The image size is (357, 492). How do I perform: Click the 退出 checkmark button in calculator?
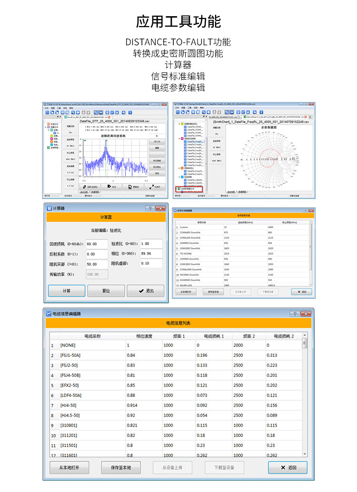pyautogui.click(x=145, y=291)
